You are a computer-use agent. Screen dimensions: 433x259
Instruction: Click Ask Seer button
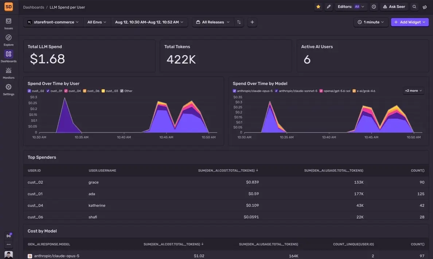coord(394,7)
